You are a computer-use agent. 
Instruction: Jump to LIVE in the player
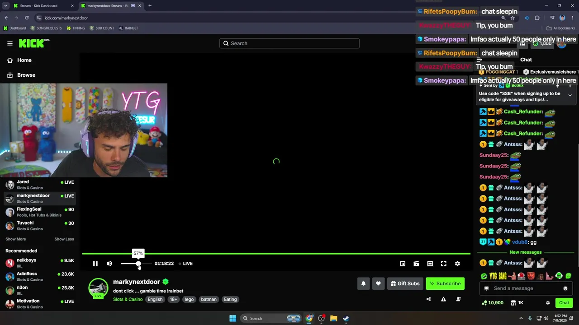tap(185, 264)
